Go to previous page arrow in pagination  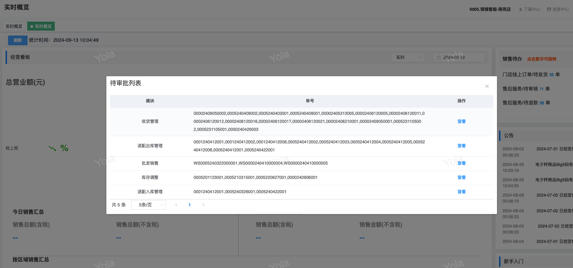(x=176, y=205)
